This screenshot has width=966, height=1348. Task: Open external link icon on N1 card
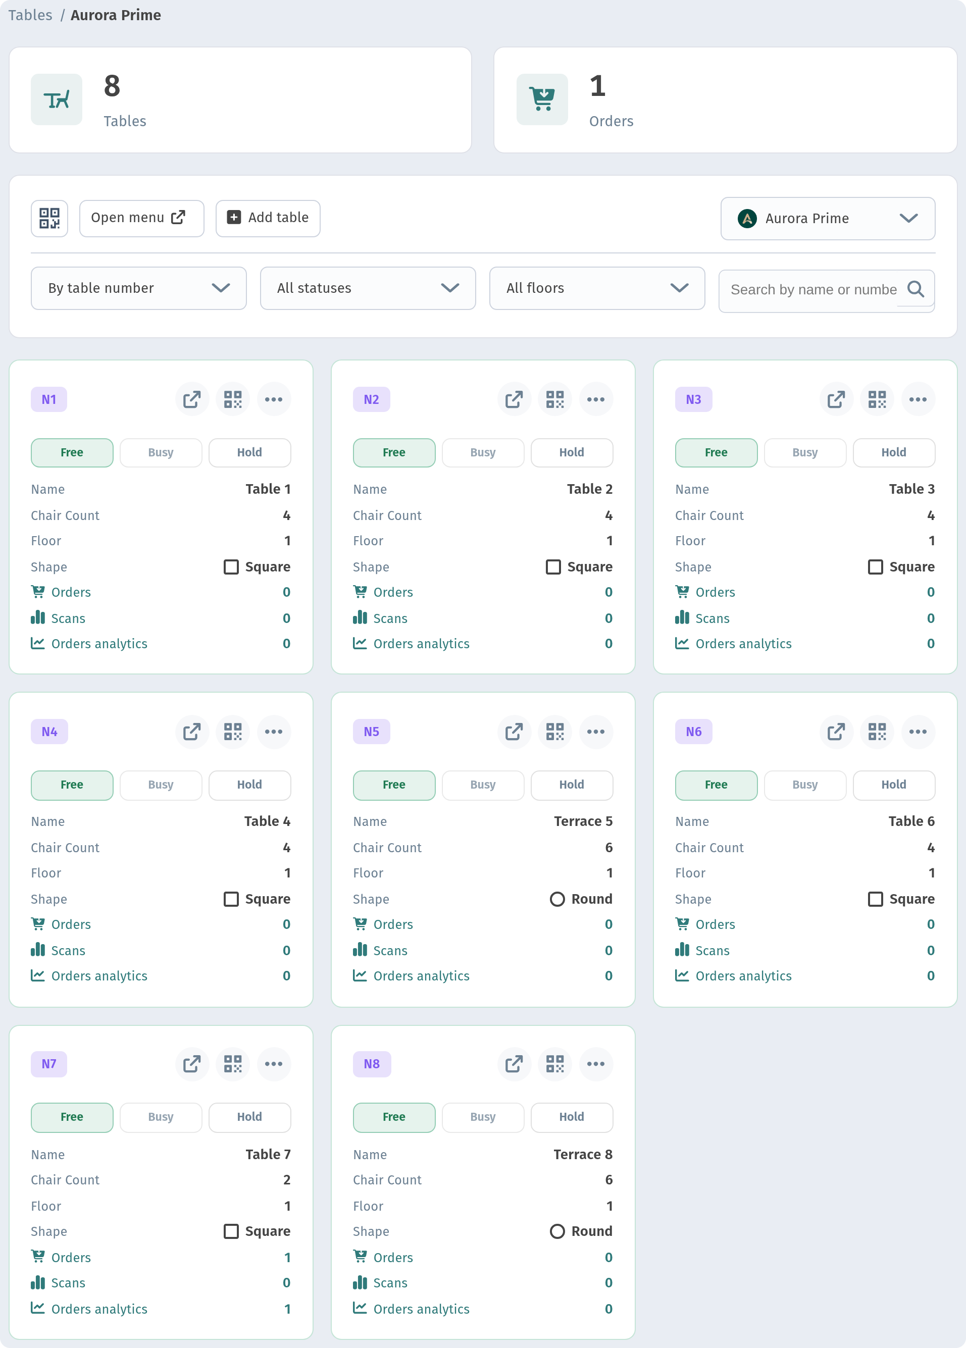[x=191, y=399]
